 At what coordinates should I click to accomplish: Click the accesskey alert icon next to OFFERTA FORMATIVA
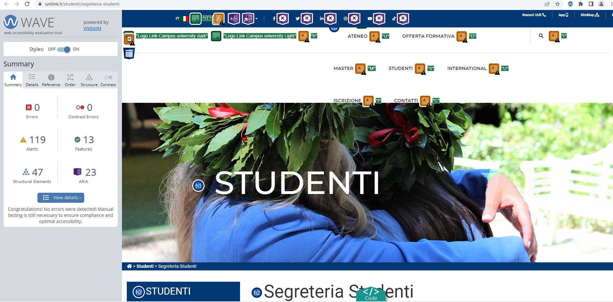pyautogui.click(x=462, y=36)
